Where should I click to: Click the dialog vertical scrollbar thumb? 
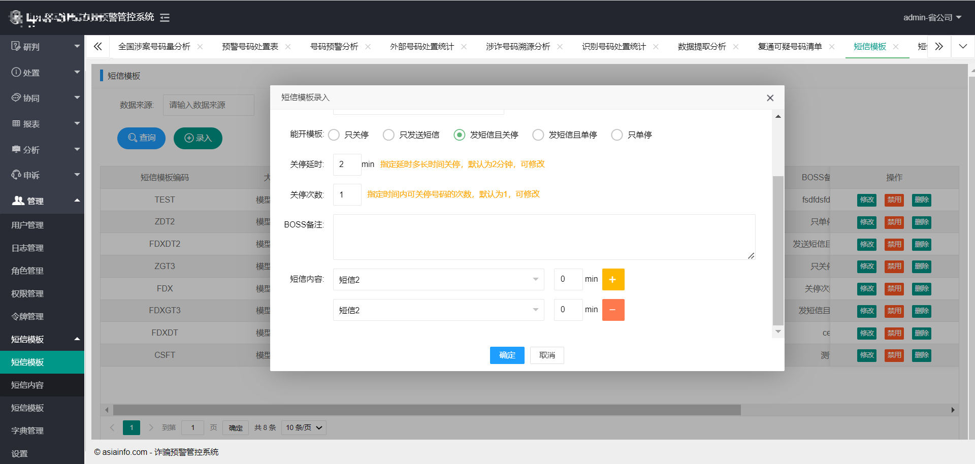(778, 250)
